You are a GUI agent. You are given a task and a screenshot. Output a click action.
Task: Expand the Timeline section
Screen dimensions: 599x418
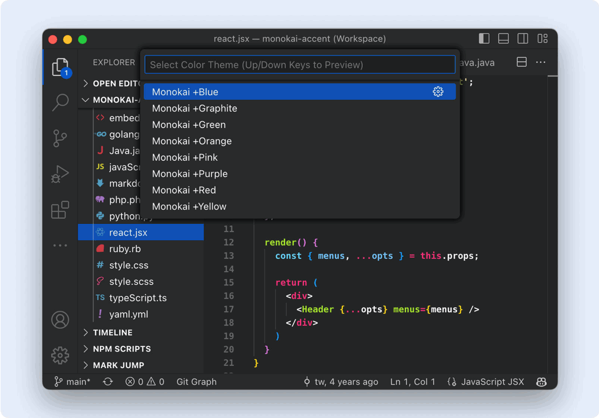point(141,333)
